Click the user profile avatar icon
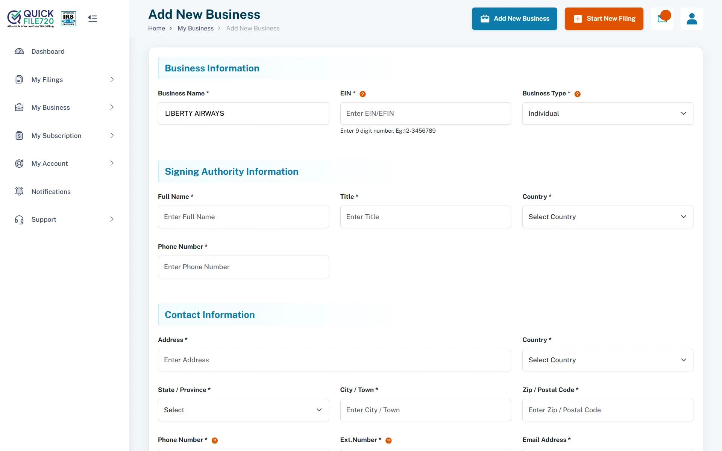This screenshot has height=451, width=722. [x=692, y=18]
